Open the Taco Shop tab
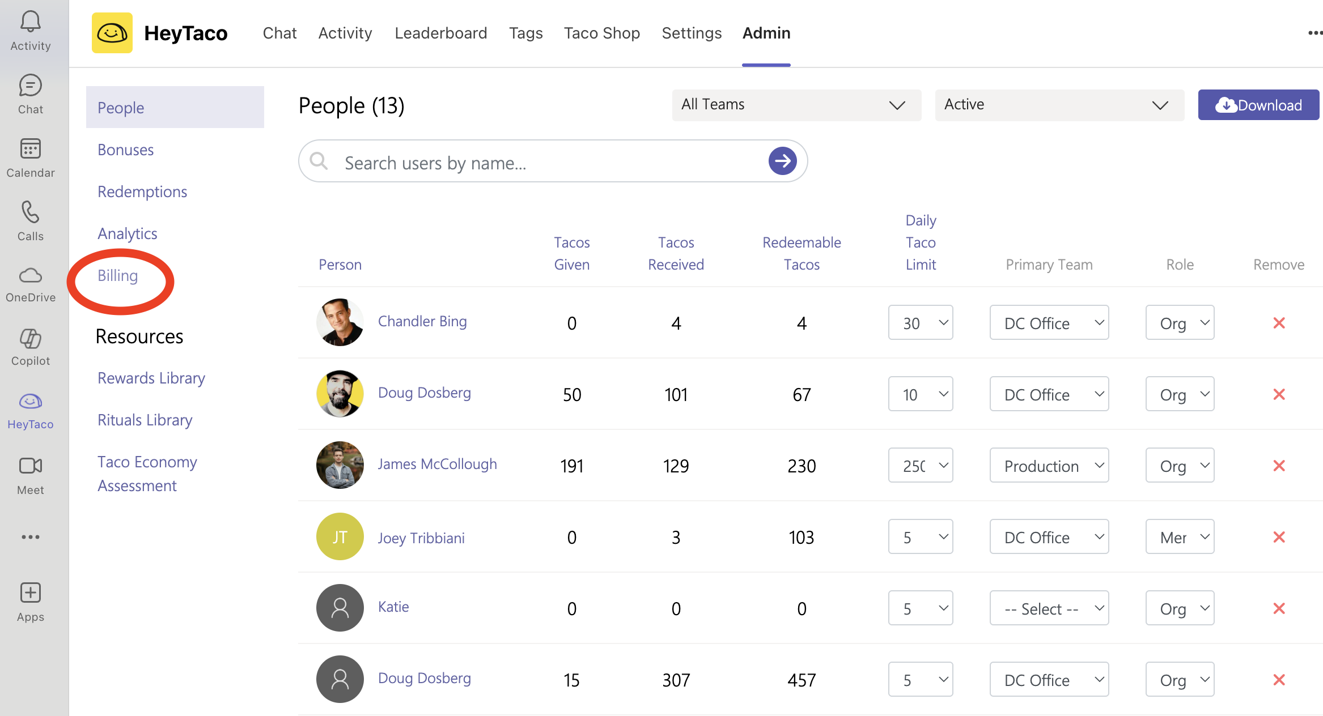The height and width of the screenshot is (716, 1323). pos(602,33)
